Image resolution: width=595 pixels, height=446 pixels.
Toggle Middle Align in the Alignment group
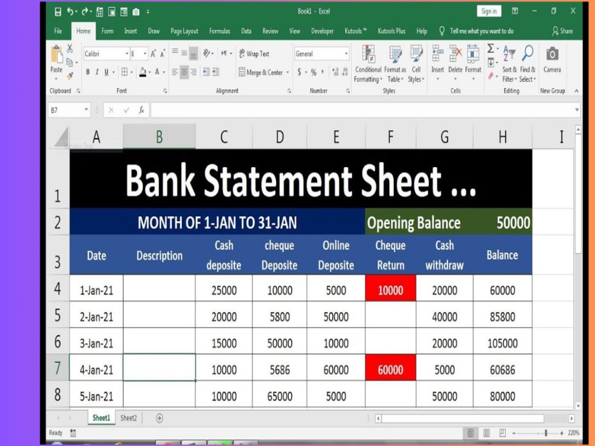point(184,53)
